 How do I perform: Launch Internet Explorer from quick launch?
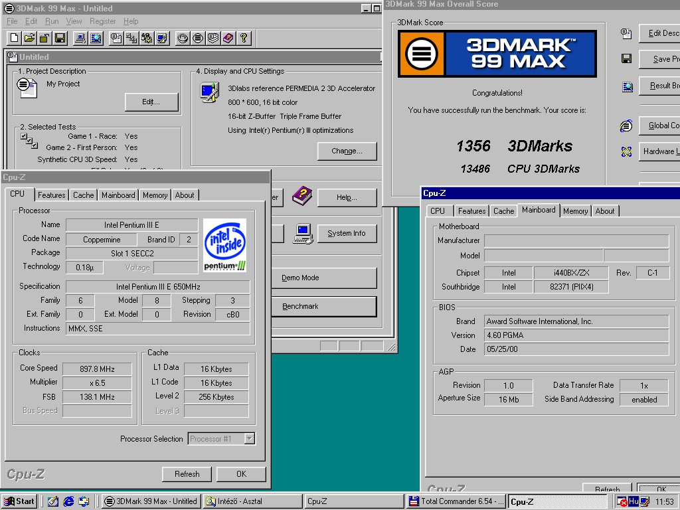point(68,501)
